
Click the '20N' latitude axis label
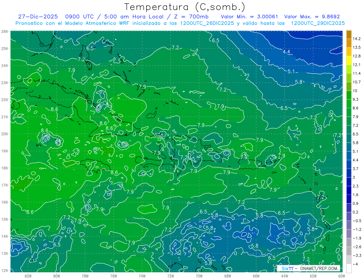(x=5, y=134)
